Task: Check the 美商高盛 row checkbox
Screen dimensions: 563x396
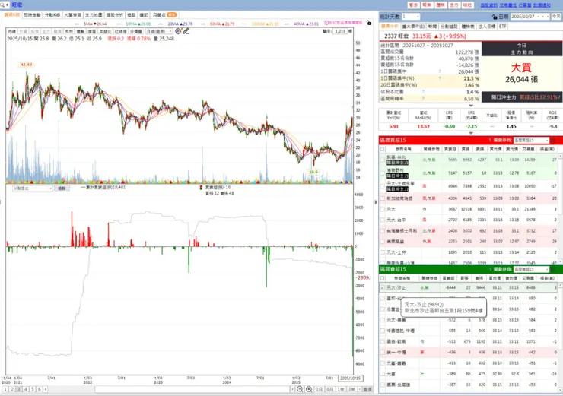Action: click(383, 242)
